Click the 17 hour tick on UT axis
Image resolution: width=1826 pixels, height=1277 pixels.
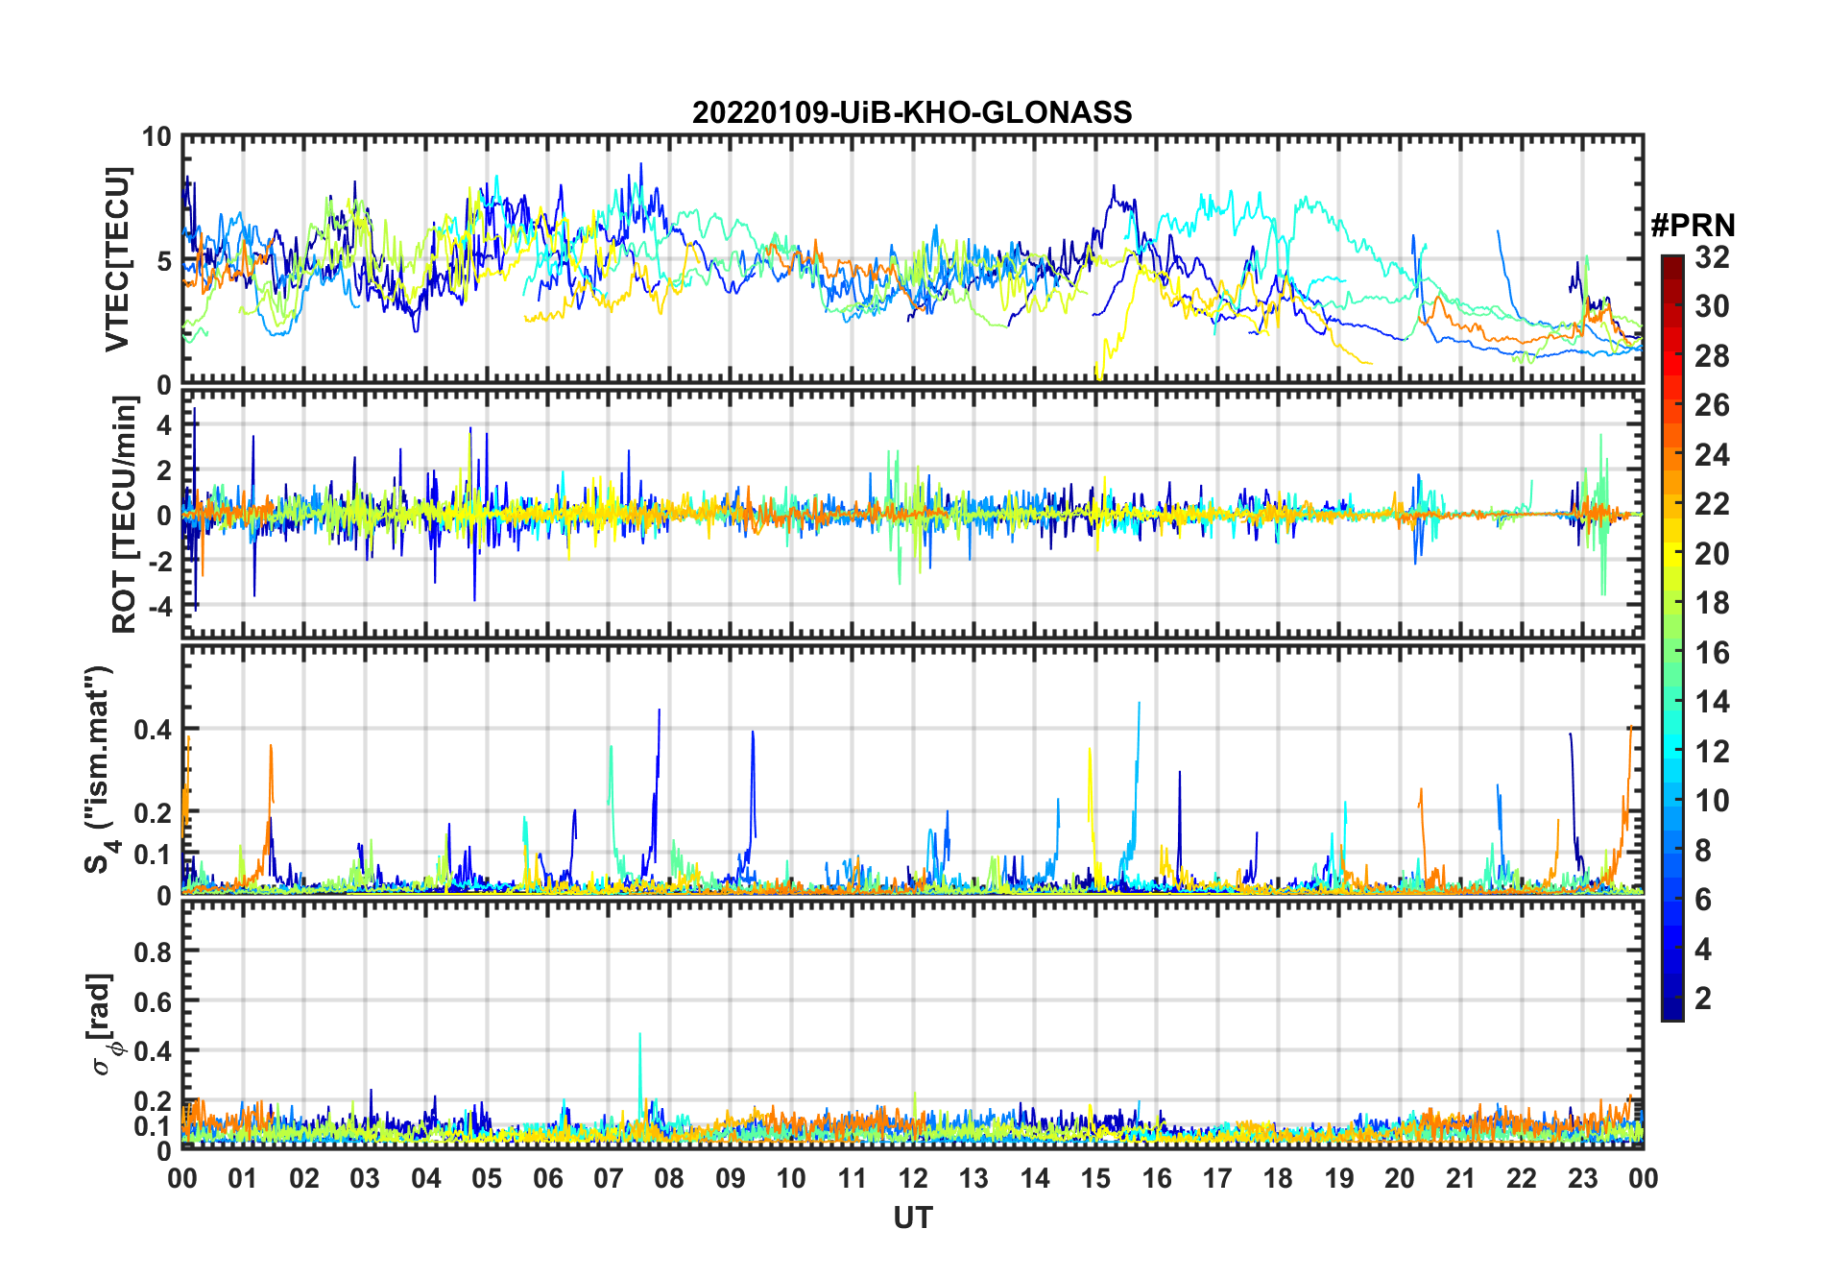pyautogui.click(x=1217, y=1178)
